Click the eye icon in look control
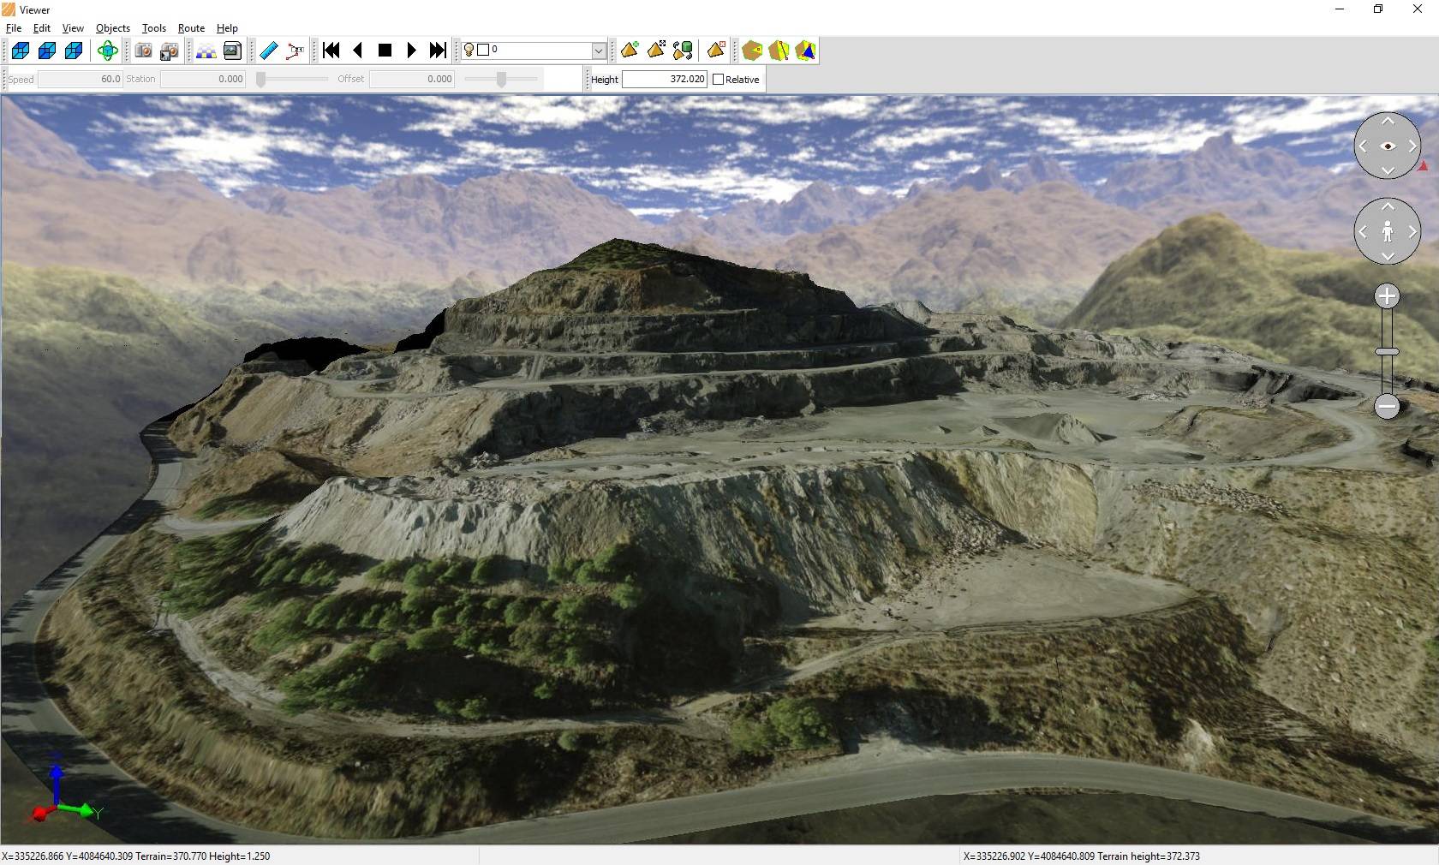 [1388, 146]
